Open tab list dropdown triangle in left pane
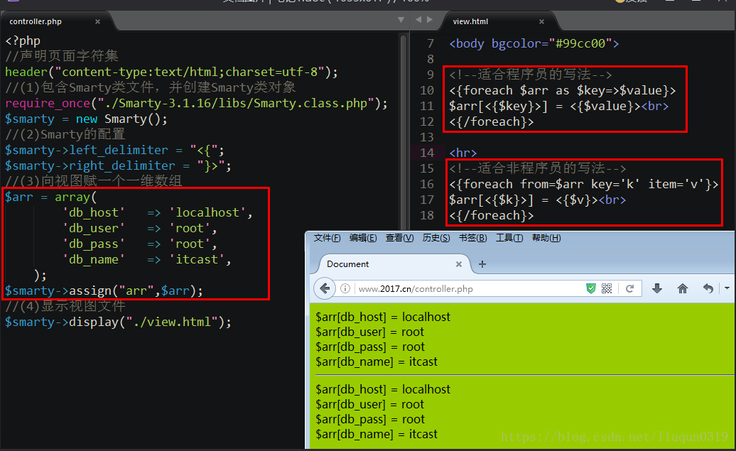 401,20
